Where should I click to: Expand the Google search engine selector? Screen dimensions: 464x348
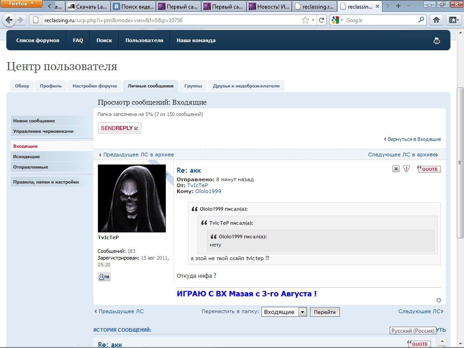(338, 20)
